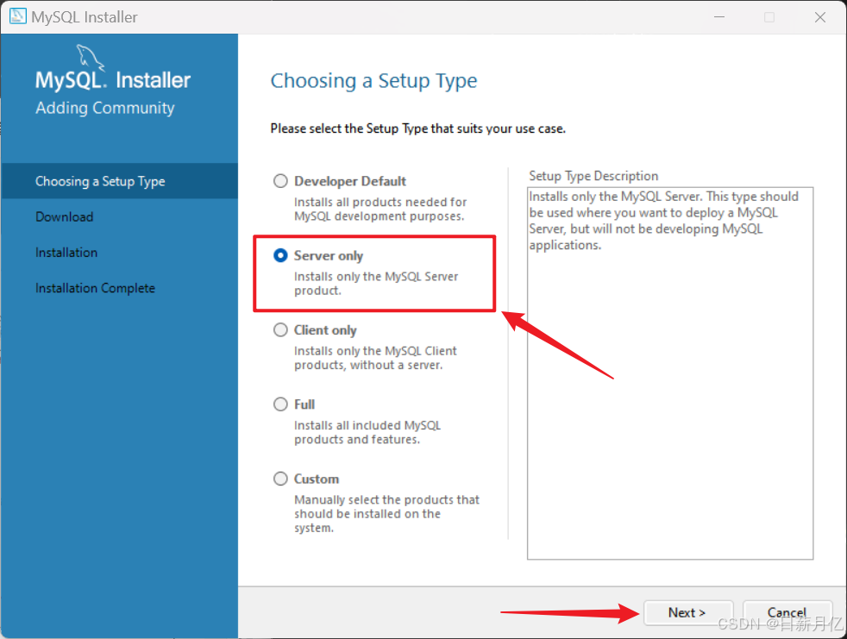Go to the Download step in sidebar
Viewport: 847px width, 639px height.
tap(65, 216)
